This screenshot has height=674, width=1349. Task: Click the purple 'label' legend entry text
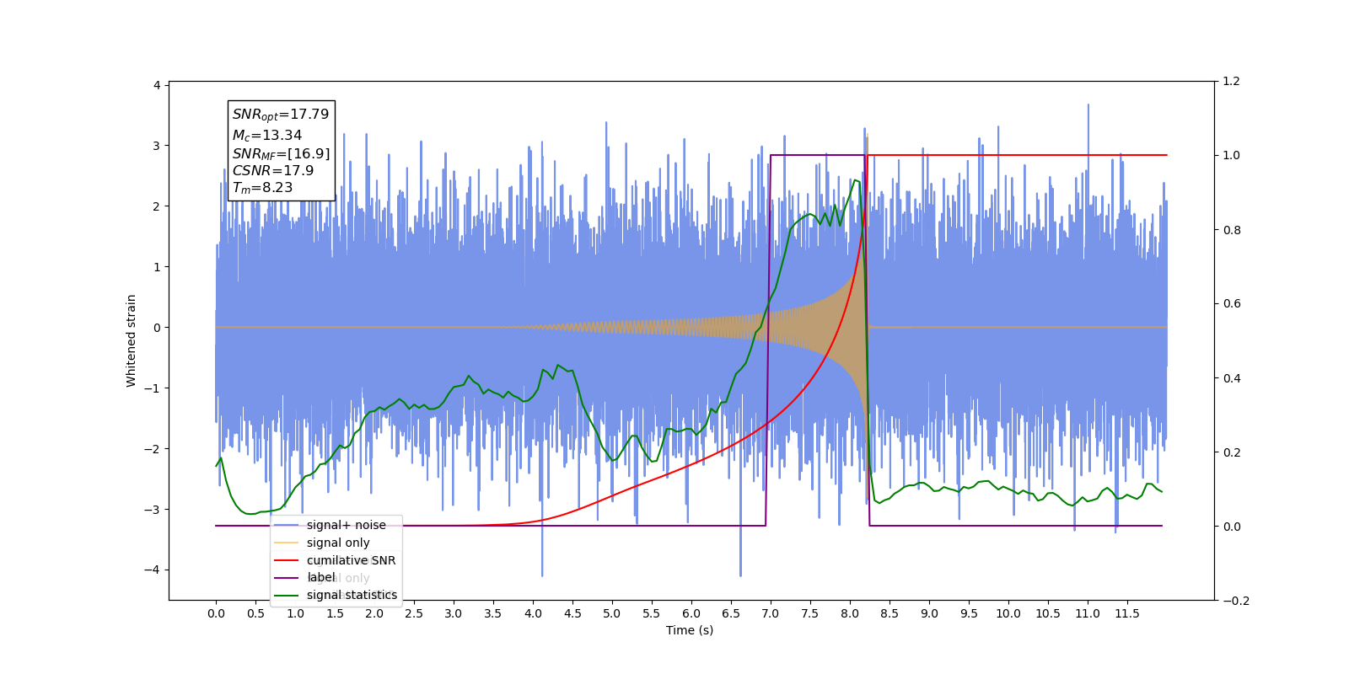click(x=321, y=577)
